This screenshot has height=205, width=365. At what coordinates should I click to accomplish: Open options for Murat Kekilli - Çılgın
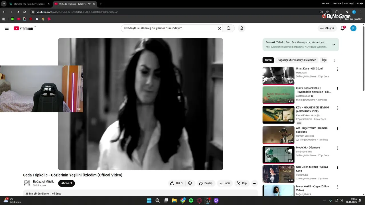pyautogui.click(x=337, y=187)
